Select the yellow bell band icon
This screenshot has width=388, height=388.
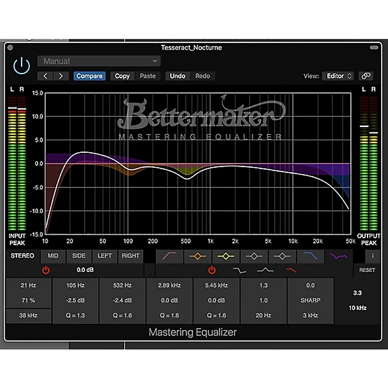click(226, 256)
